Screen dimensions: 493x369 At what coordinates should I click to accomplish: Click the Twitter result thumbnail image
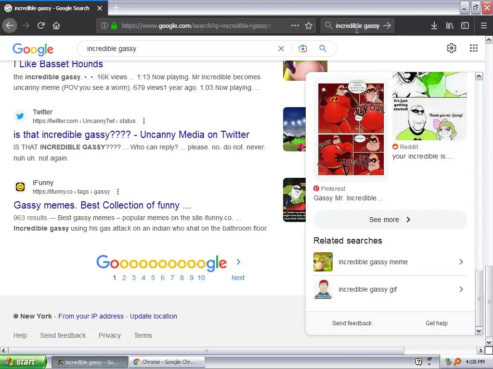pos(294,129)
